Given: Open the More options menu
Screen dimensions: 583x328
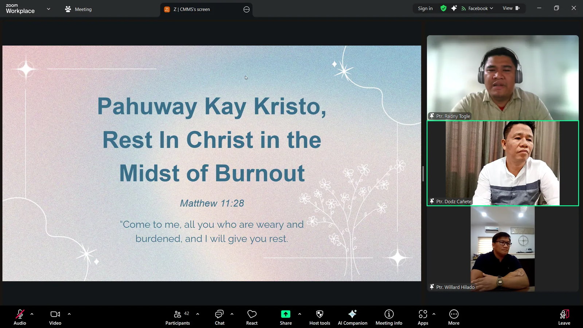Looking at the screenshot, I should tap(454, 317).
